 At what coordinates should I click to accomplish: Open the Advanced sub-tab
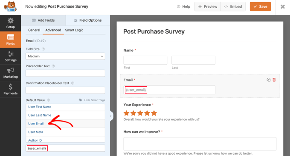click(x=53, y=30)
